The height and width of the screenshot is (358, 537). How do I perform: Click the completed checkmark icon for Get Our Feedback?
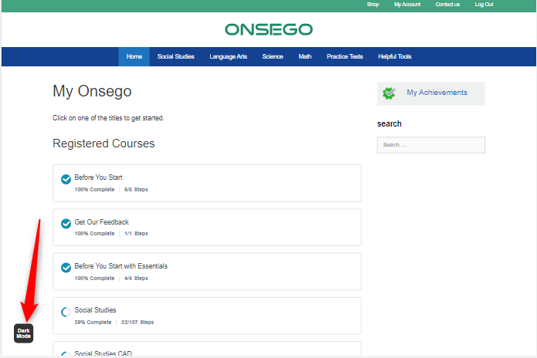point(66,224)
